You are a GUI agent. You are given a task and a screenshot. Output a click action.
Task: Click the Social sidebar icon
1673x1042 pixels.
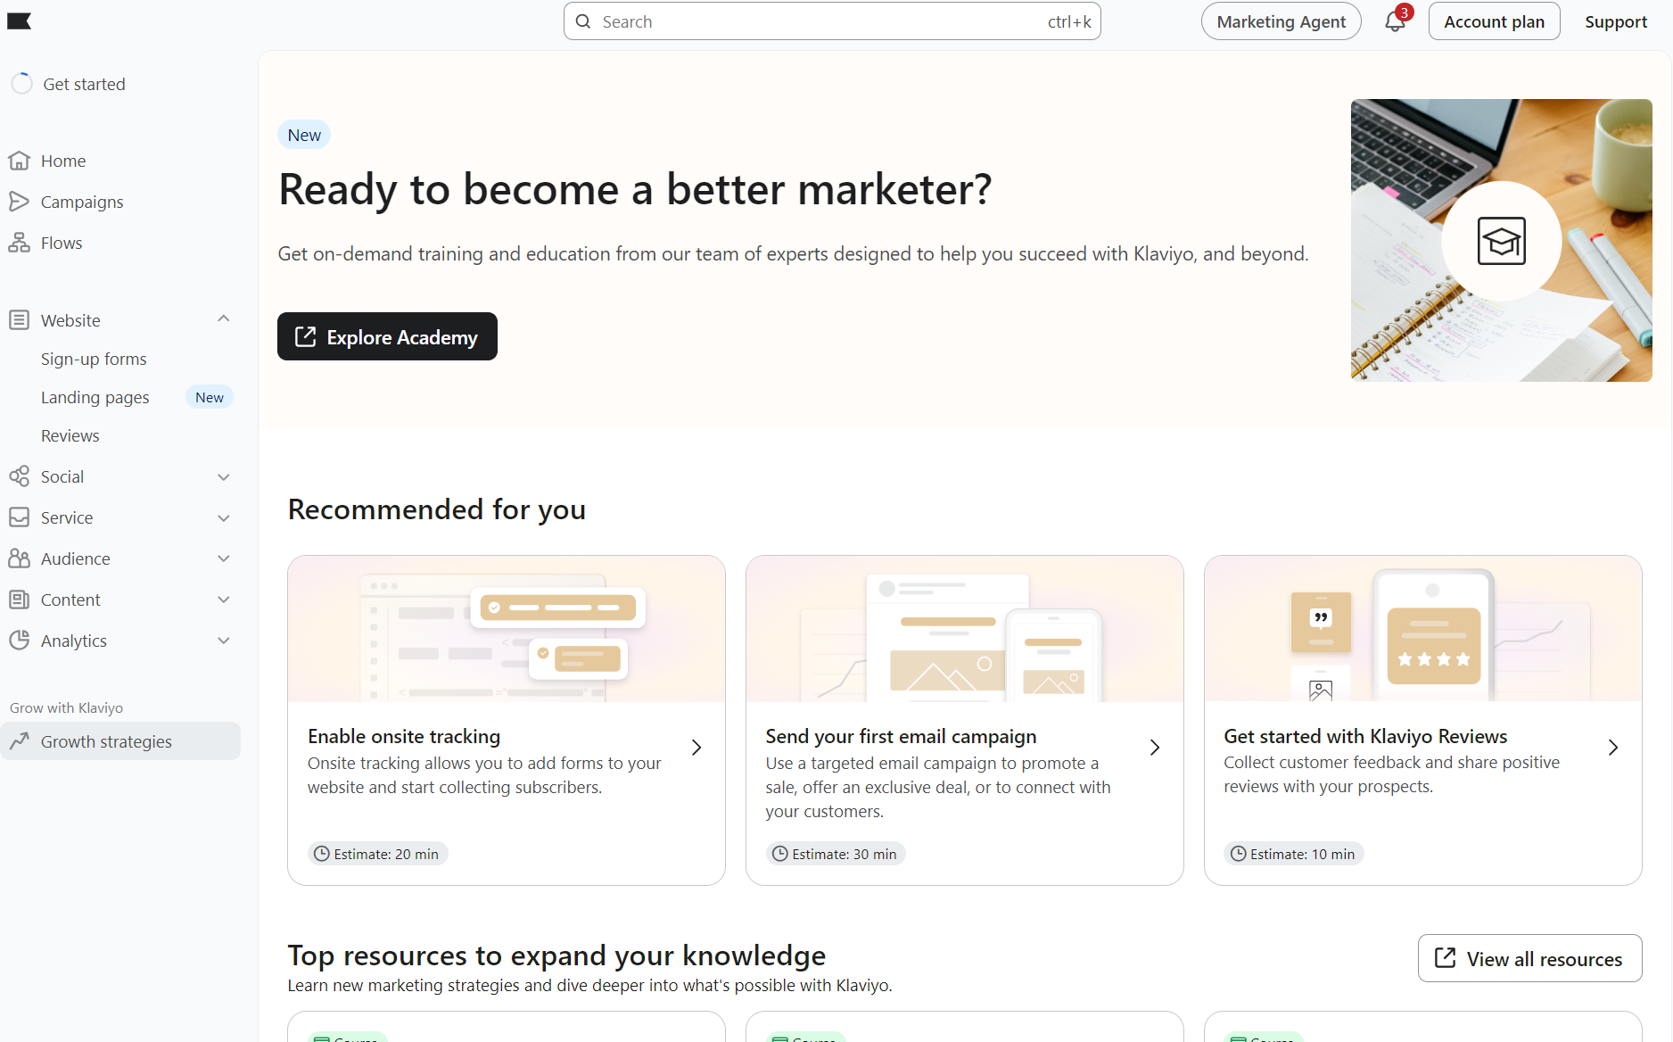click(20, 476)
